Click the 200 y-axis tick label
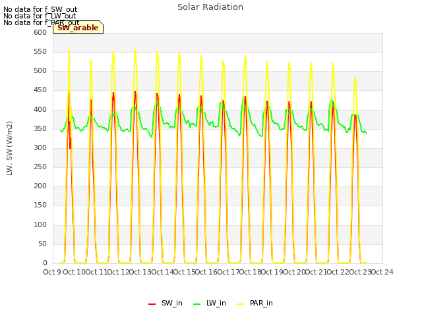This screenshot has height=316, width=422. click(x=40, y=186)
